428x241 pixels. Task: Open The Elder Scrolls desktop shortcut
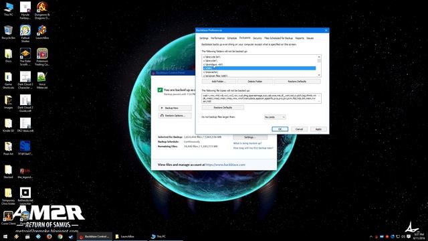coord(25,57)
